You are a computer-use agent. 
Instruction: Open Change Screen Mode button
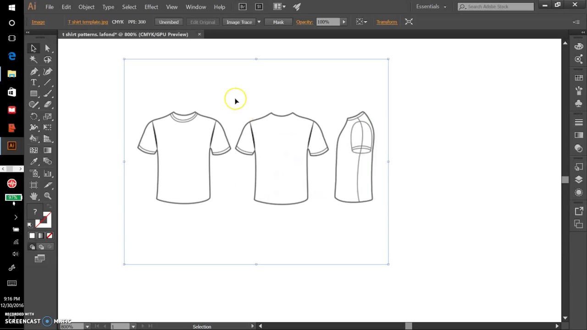(40, 259)
